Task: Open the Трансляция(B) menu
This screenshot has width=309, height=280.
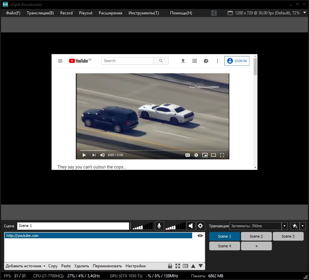Action: 40,13
